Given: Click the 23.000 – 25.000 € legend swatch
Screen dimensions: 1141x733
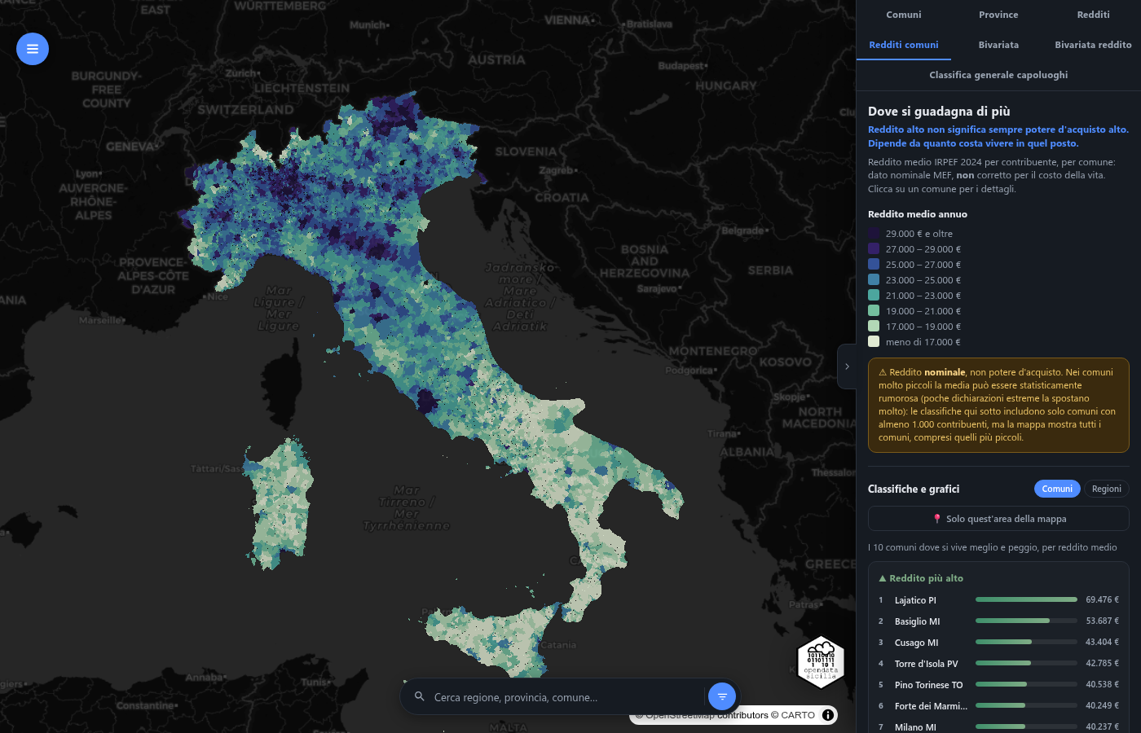Looking at the screenshot, I should coord(874,280).
